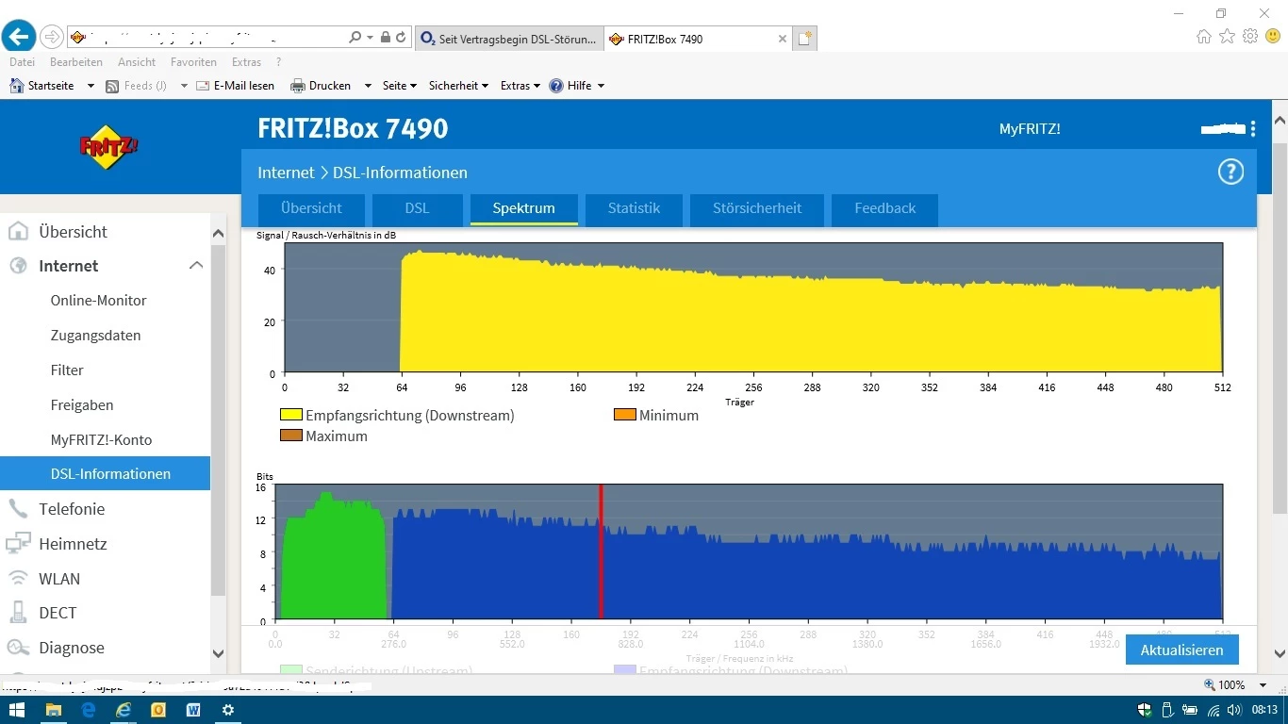Open the MyFRITZ! link in the header

coord(1030,129)
